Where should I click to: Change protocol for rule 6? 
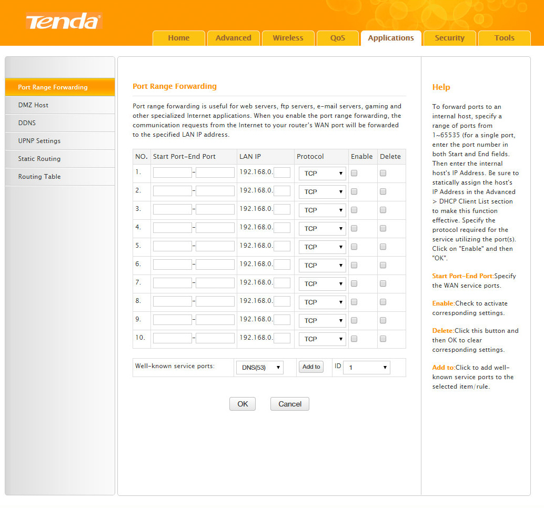[x=323, y=265]
